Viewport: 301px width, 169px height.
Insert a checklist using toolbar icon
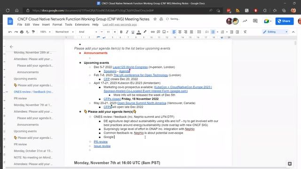coord(207,32)
